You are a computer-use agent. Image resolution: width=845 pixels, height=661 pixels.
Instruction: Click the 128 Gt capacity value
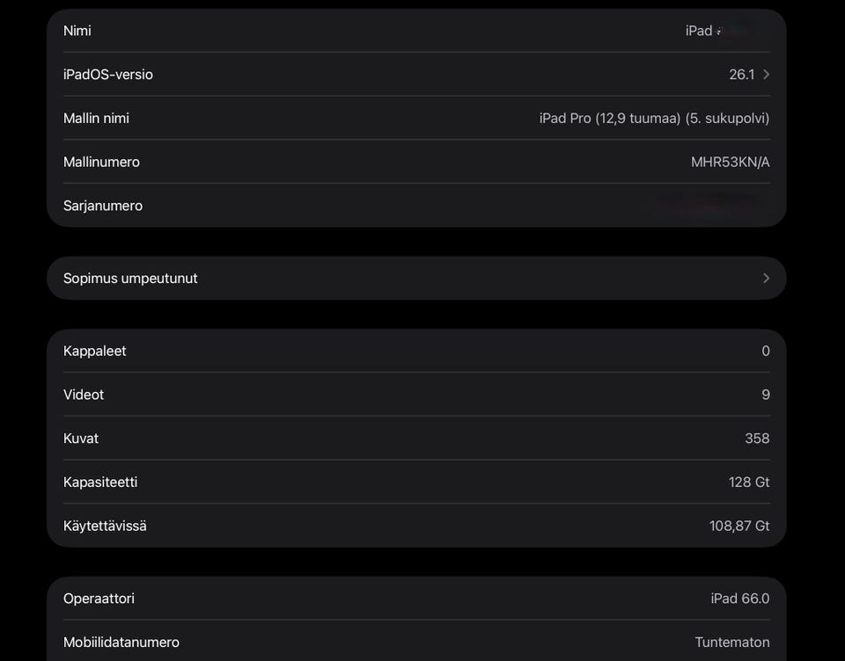(x=749, y=482)
